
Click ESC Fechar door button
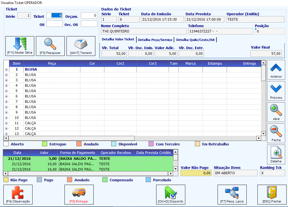point(272,195)
